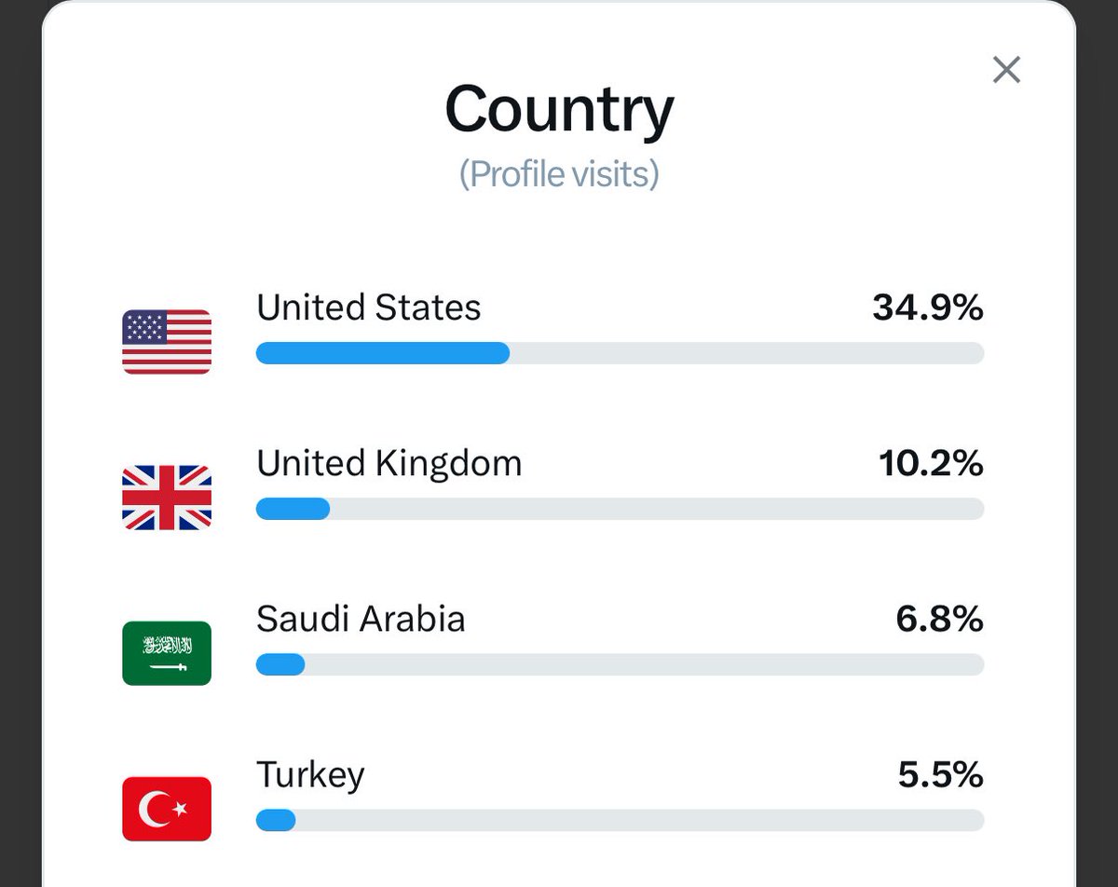The width and height of the screenshot is (1118, 887).
Task: Select the Turkey label
Action: point(310,775)
